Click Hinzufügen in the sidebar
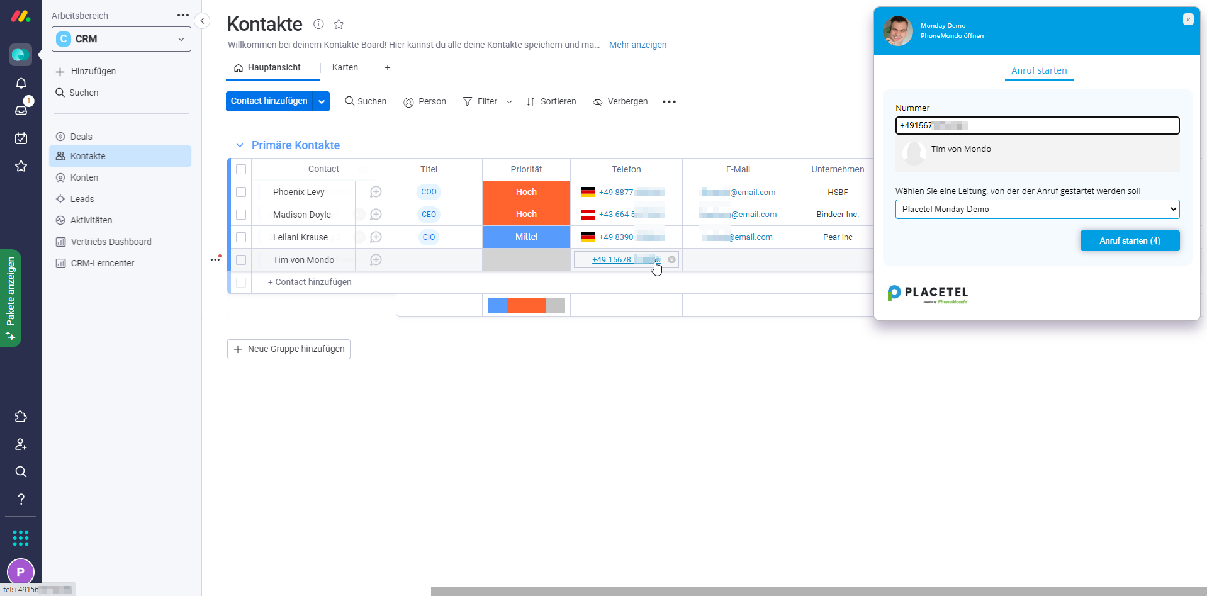Screen dimensions: 1207x596 click(x=86, y=71)
